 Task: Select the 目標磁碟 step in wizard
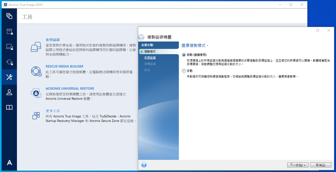point(150,64)
